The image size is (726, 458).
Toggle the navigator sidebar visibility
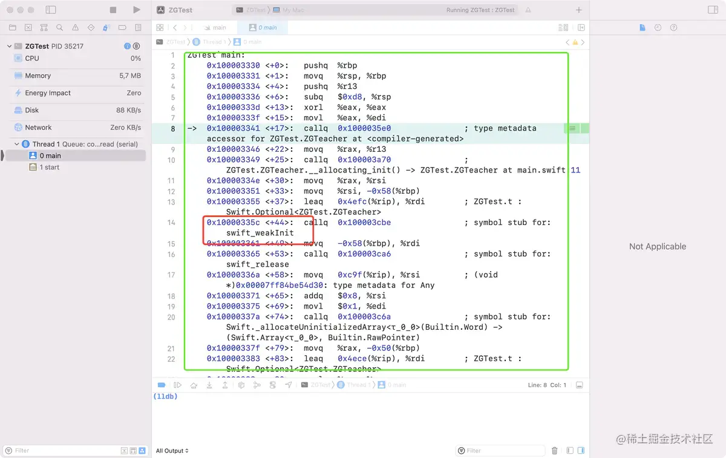pos(51,10)
